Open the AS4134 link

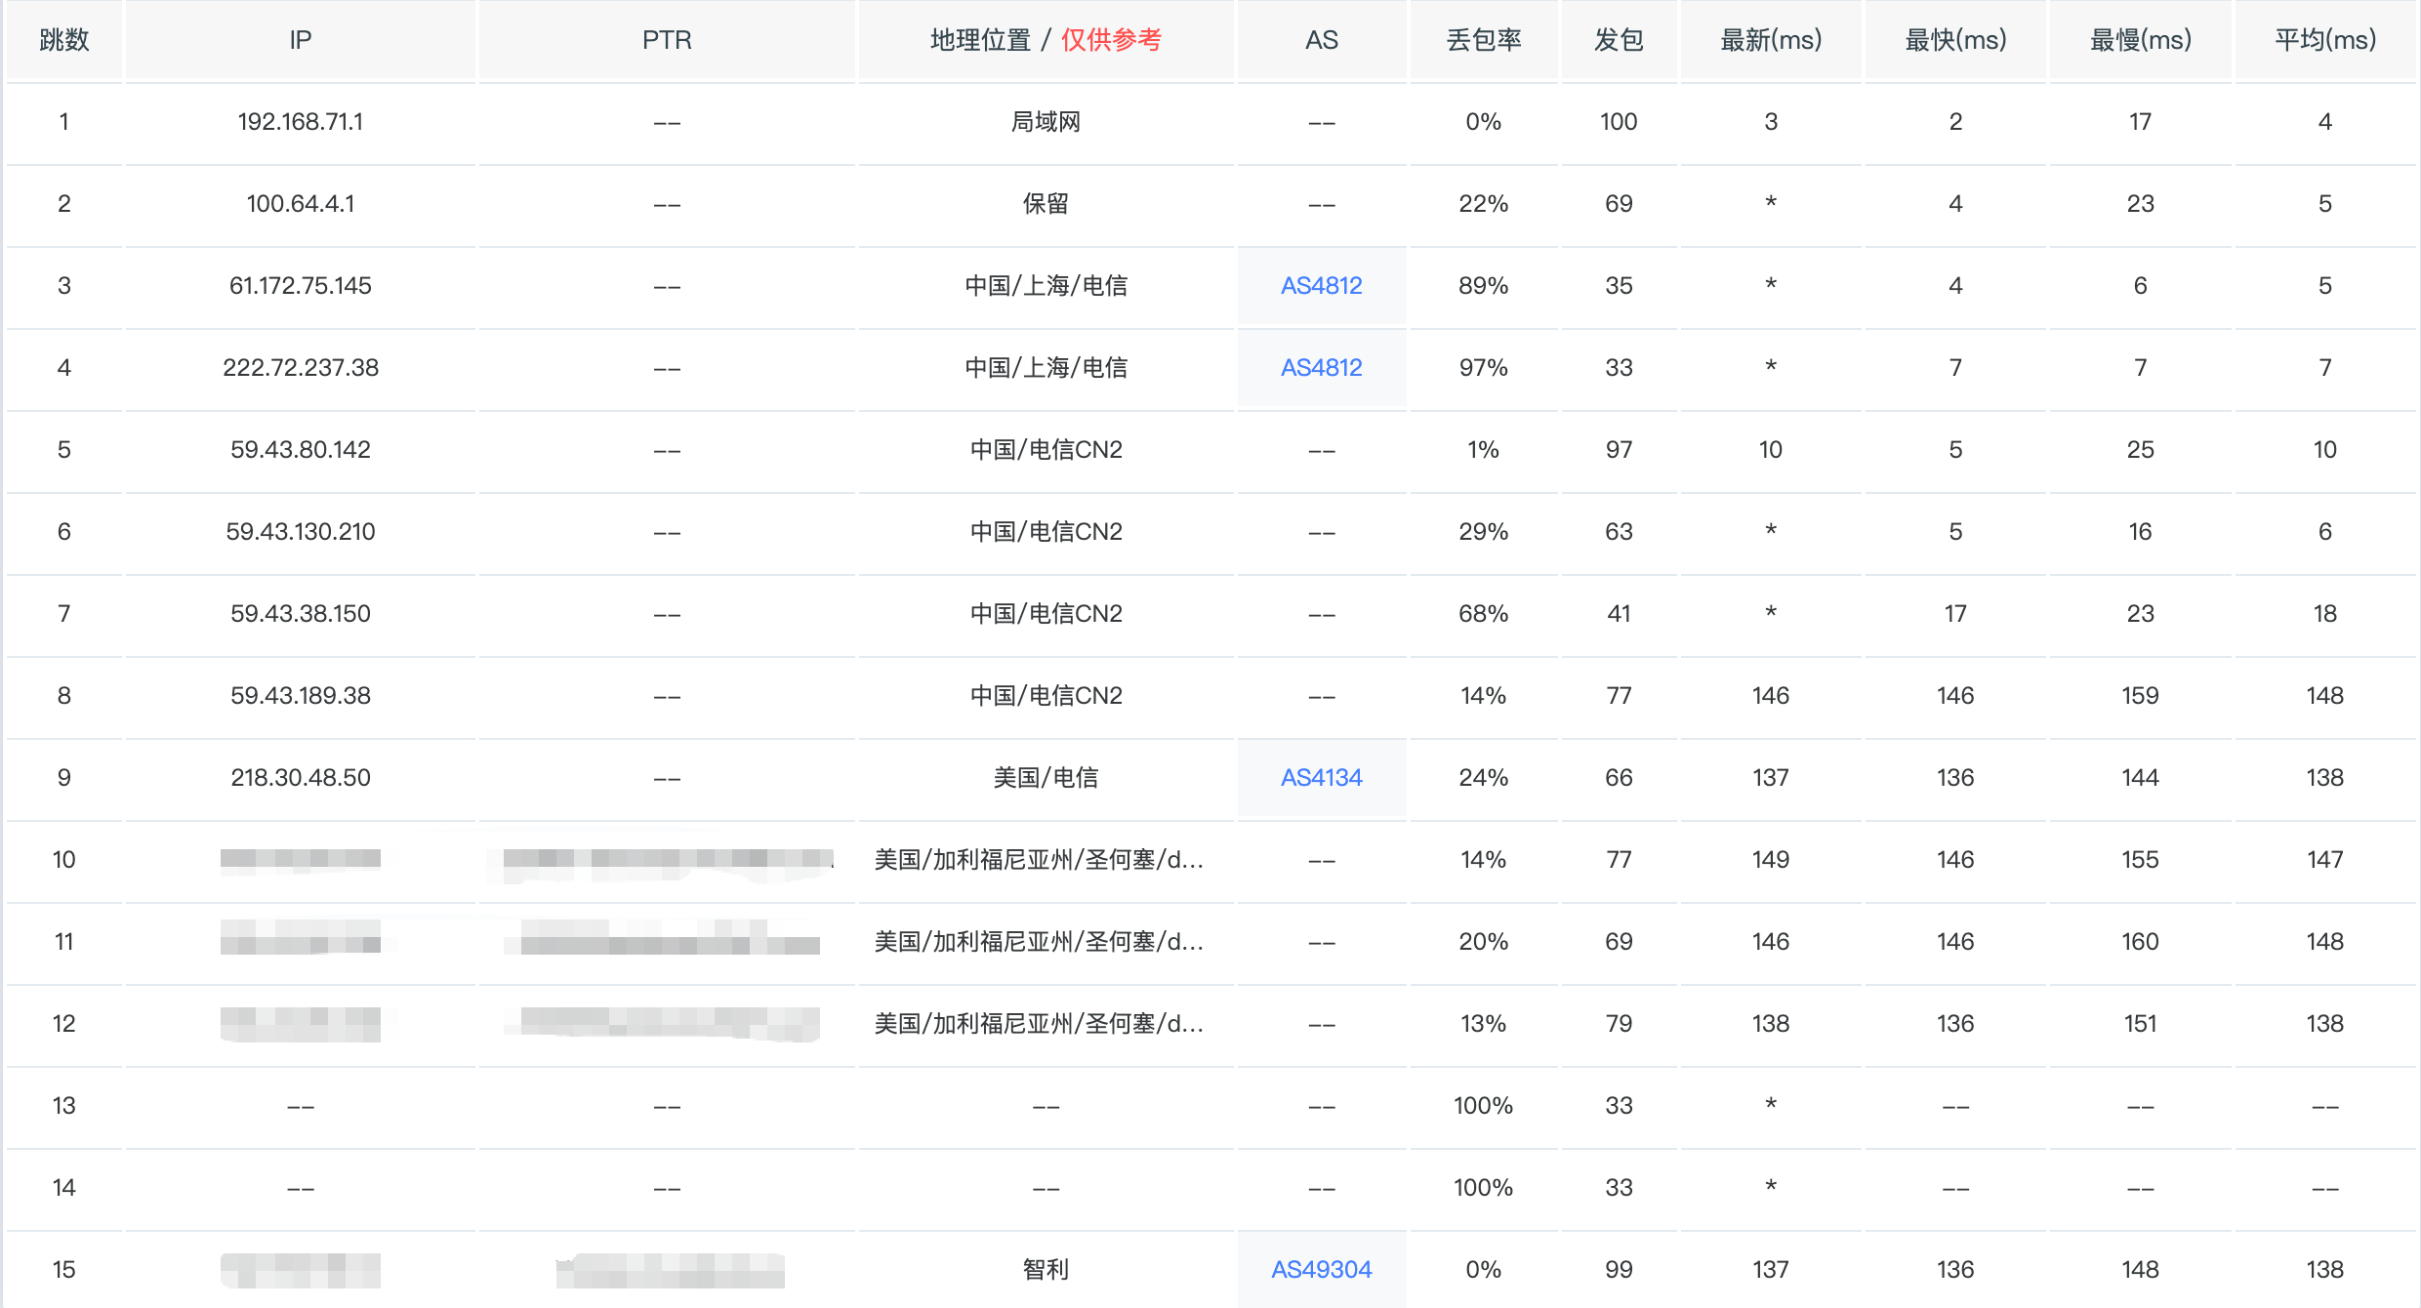pos(1321,778)
